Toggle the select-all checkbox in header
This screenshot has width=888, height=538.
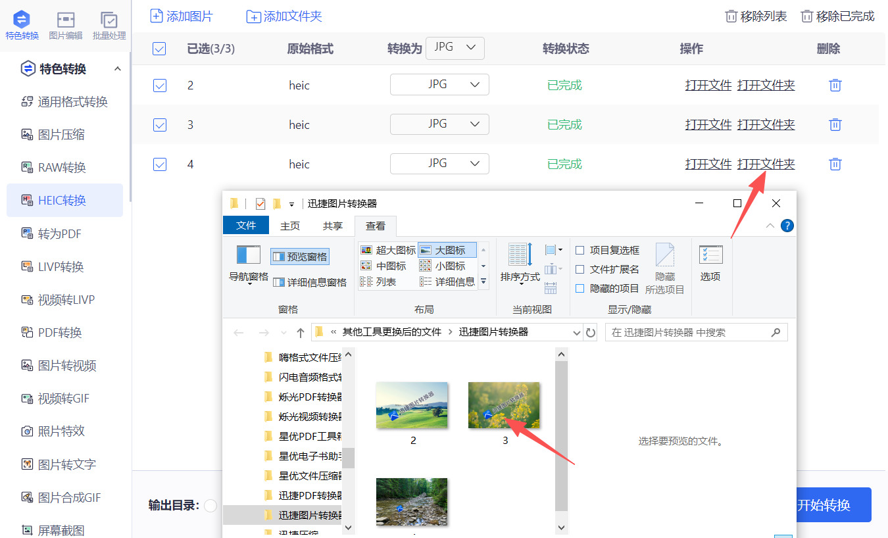(159, 49)
